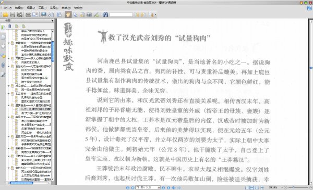Viewport: 313px width, 190px height.
Task: Select the Snapshot camera tool
Action: 89,15
